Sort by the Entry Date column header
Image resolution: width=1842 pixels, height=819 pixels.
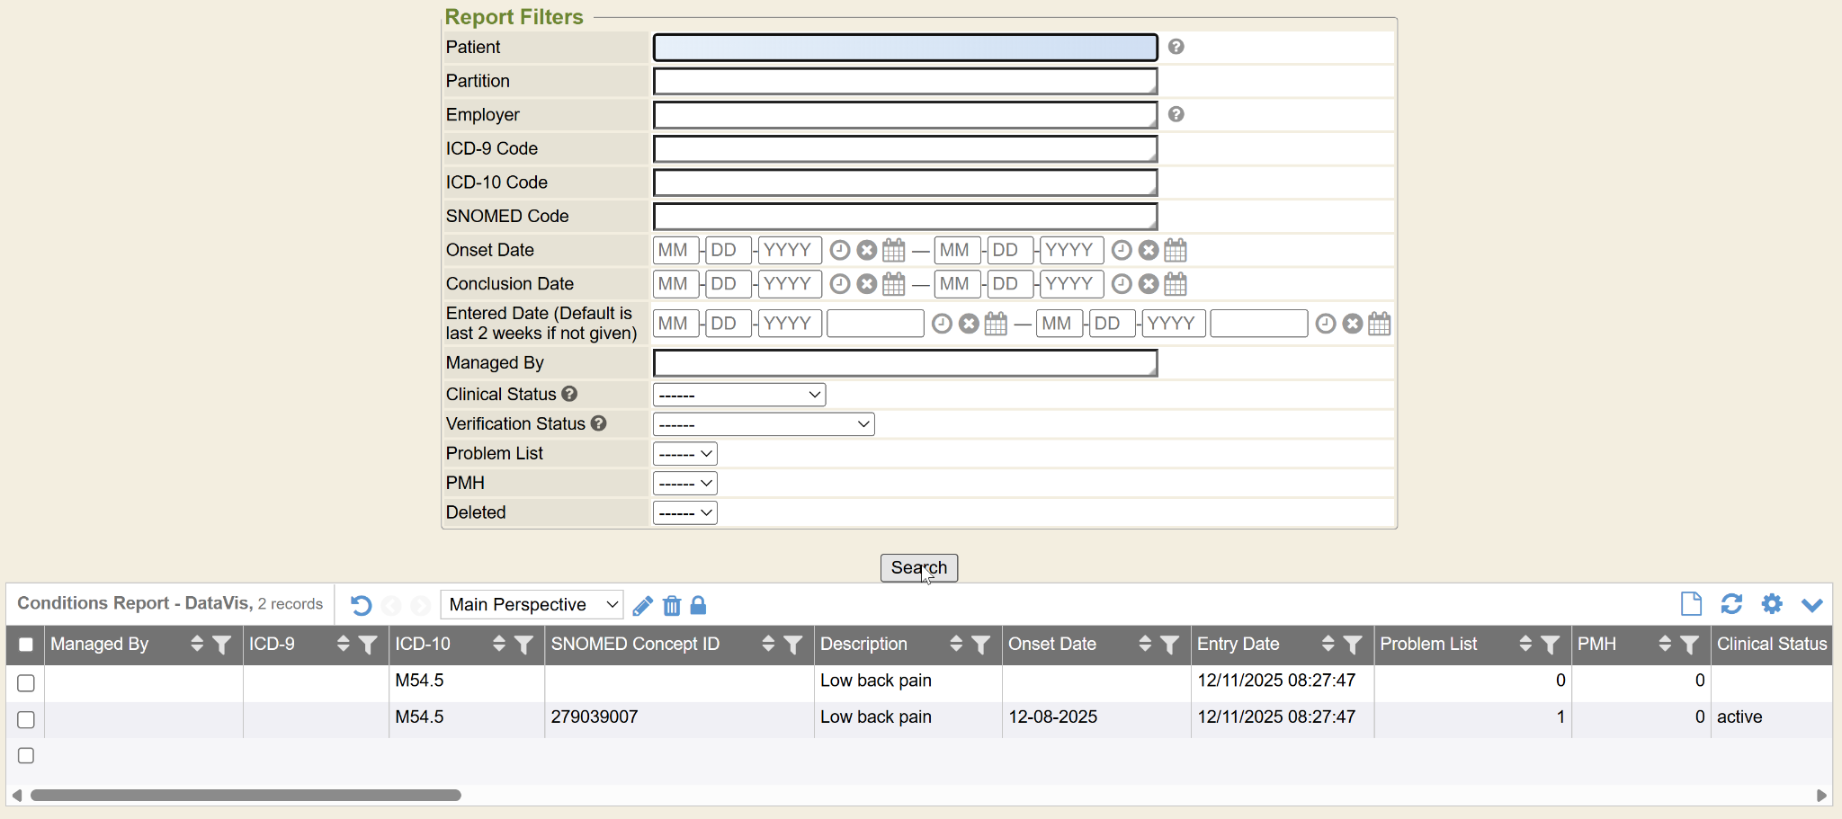click(x=1328, y=645)
